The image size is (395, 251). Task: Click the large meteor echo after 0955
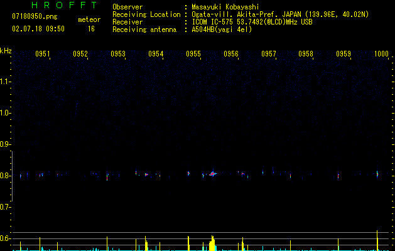[x=213, y=173]
